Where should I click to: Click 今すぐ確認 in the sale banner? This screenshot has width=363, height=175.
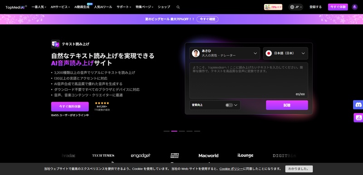tap(207, 19)
